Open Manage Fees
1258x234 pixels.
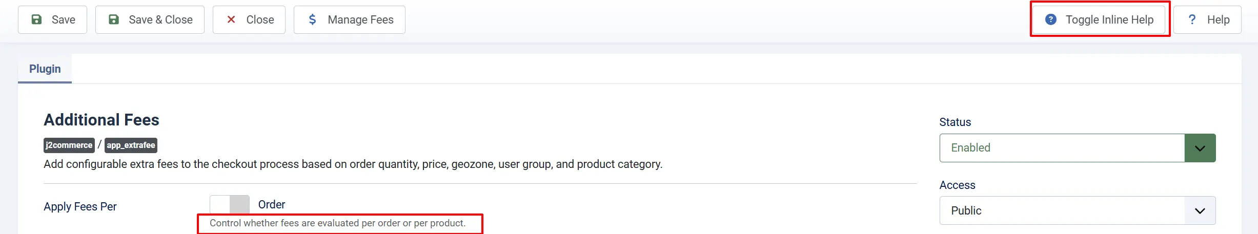coord(350,19)
